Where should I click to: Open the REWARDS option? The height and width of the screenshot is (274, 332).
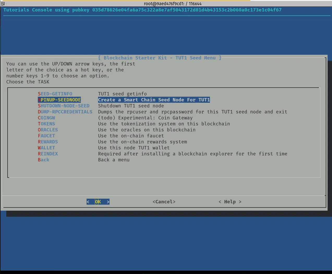point(48,142)
